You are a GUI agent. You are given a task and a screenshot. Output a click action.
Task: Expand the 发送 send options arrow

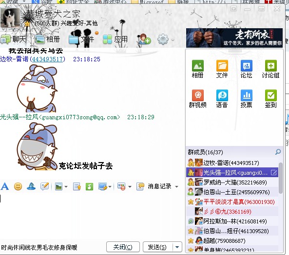click(x=177, y=247)
